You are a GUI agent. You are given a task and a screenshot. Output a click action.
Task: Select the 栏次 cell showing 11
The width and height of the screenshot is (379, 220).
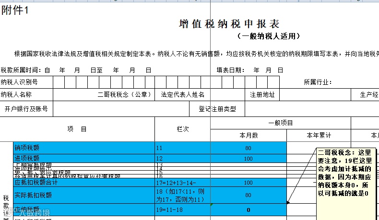(x=182, y=148)
